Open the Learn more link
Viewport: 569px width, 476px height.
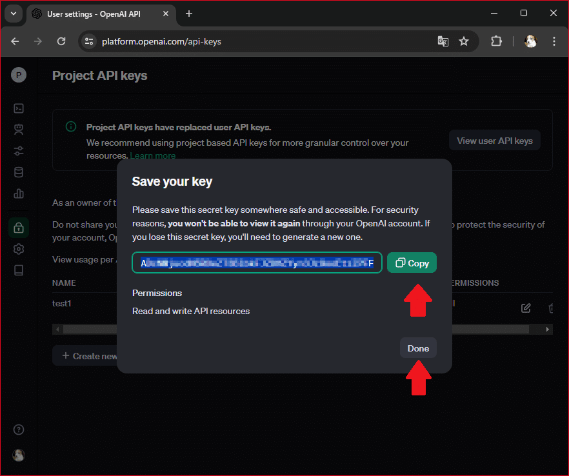(153, 155)
